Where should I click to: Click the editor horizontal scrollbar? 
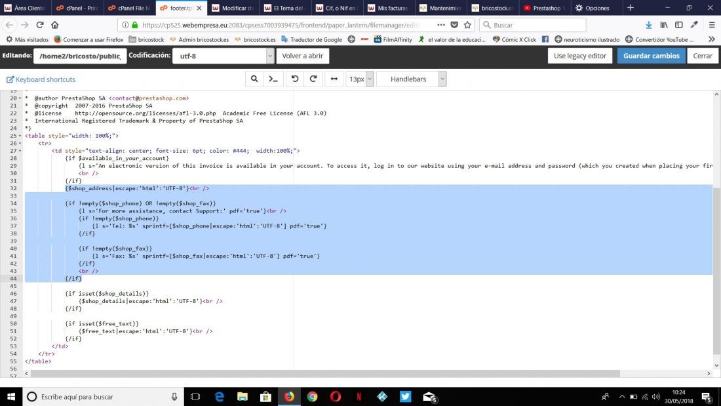(x=325, y=373)
